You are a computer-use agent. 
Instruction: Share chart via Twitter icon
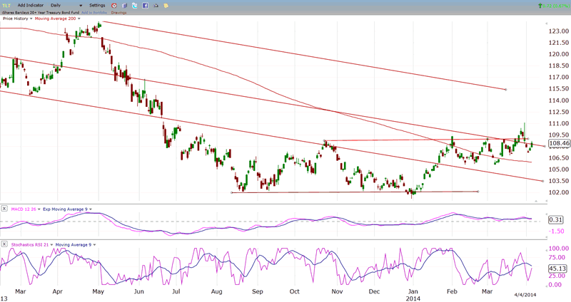135,5
